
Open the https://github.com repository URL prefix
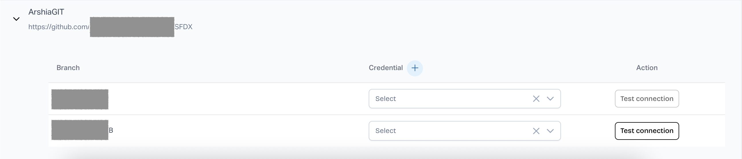pos(59,27)
